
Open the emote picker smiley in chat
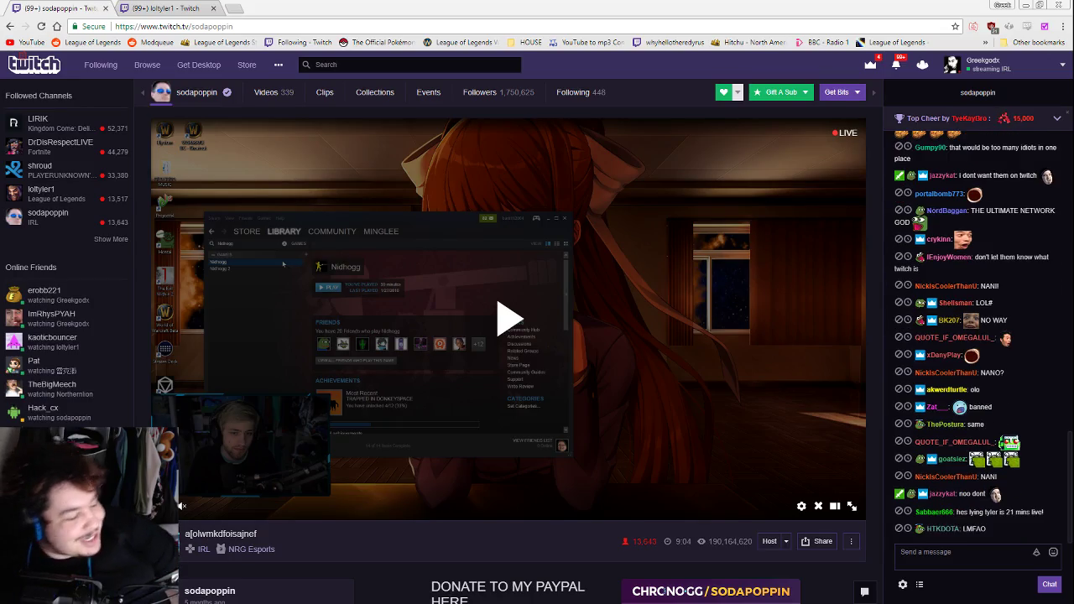coord(1053,552)
